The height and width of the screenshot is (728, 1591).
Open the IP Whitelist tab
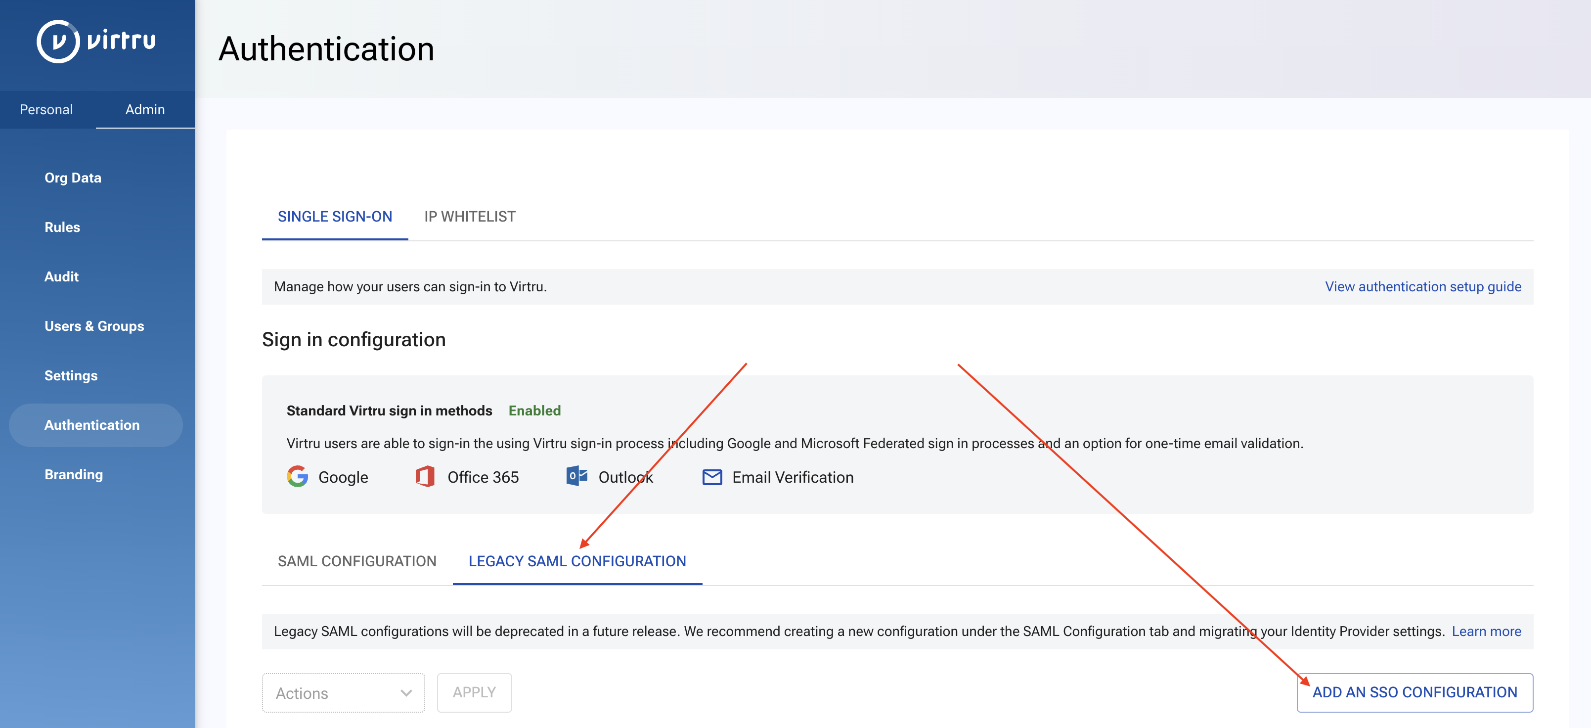(469, 216)
